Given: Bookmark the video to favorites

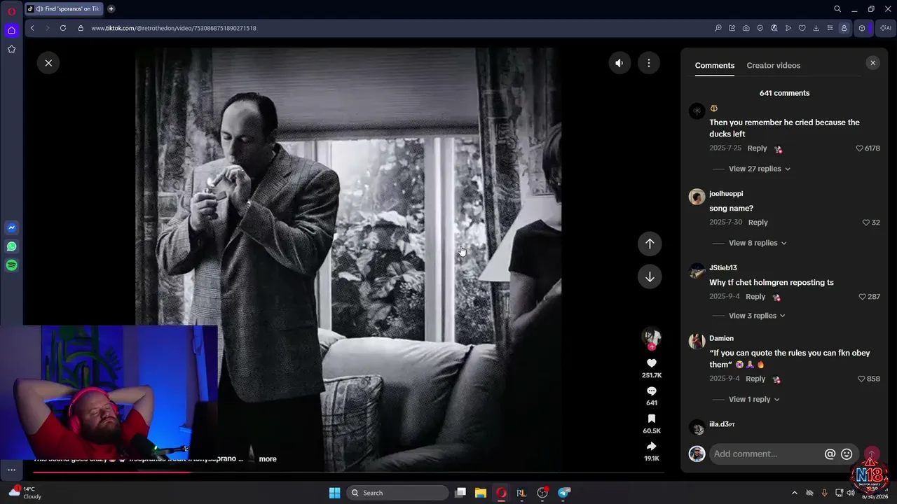Looking at the screenshot, I should 652,419.
